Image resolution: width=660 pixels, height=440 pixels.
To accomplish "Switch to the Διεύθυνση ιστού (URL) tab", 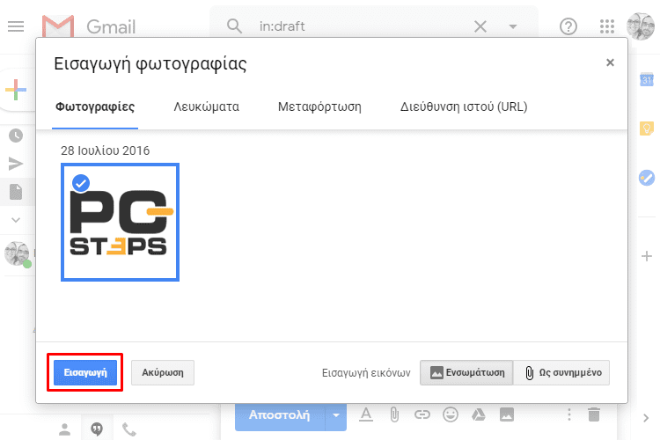I will tap(464, 107).
